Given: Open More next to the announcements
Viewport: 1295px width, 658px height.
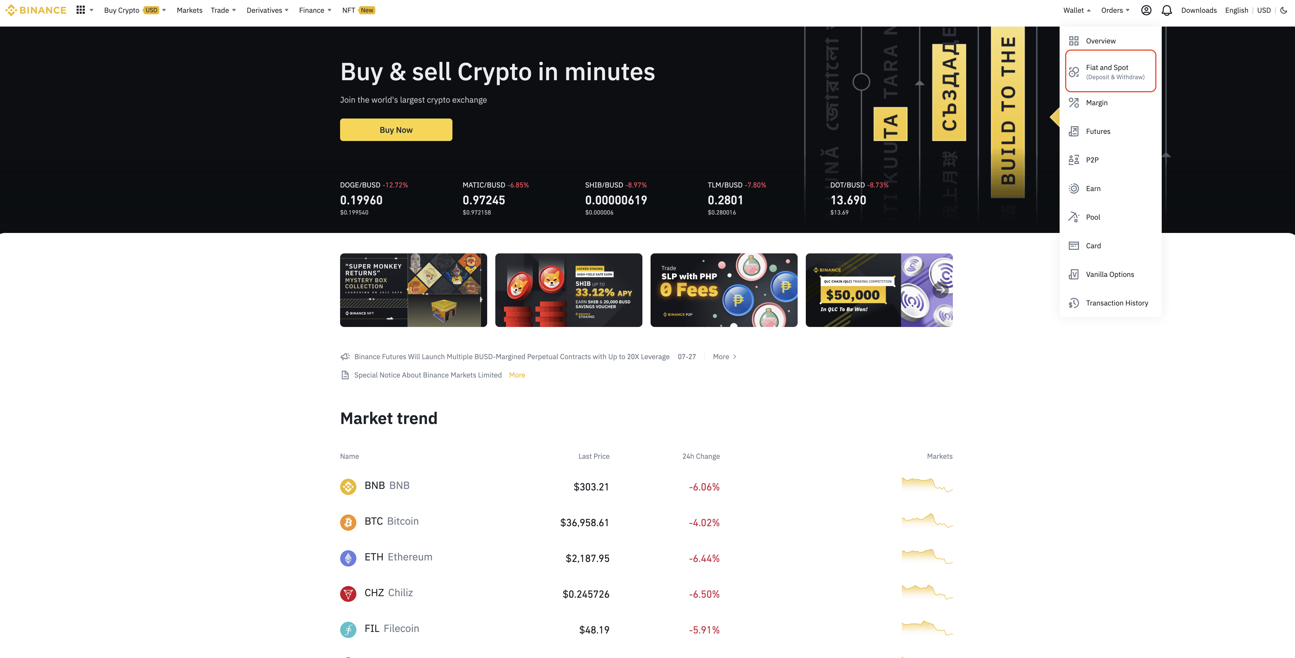Looking at the screenshot, I should click(x=721, y=357).
